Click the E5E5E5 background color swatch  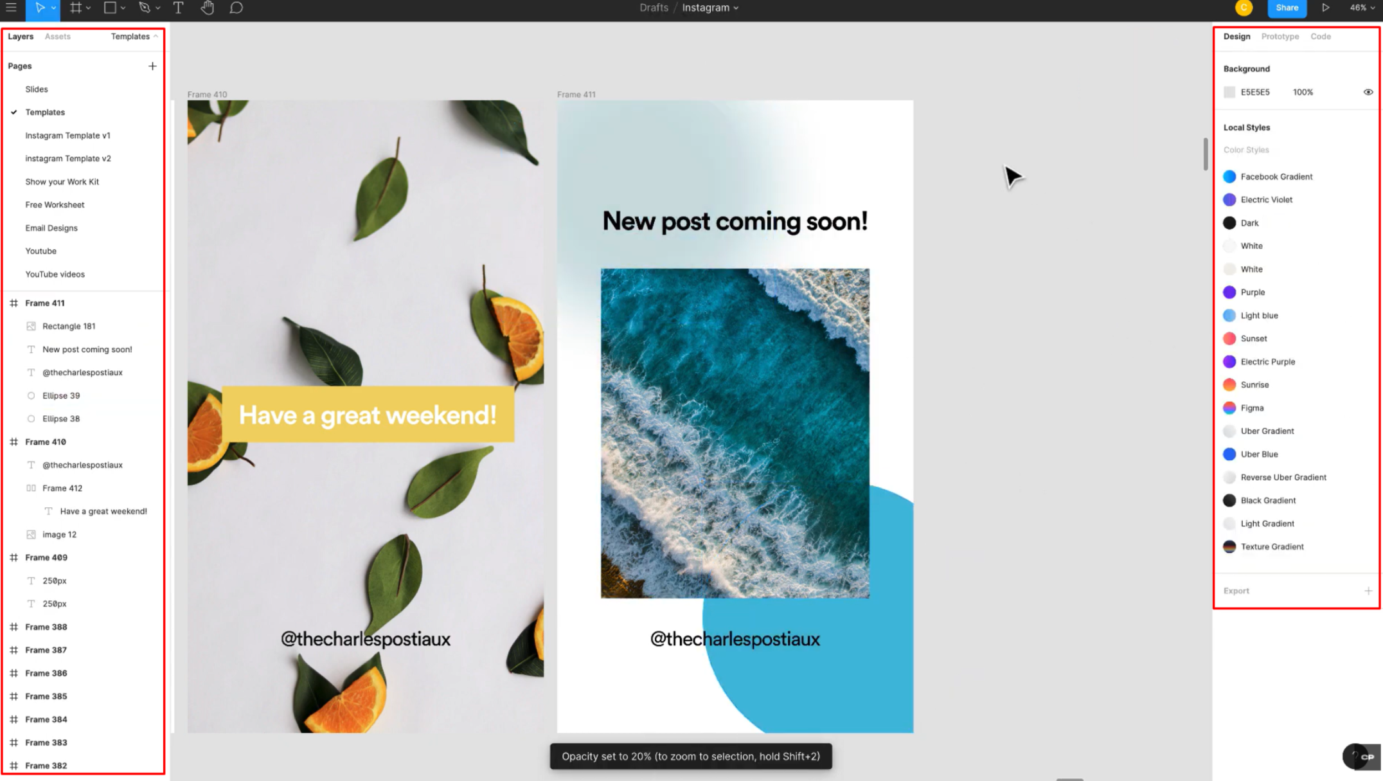pyautogui.click(x=1229, y=92)
